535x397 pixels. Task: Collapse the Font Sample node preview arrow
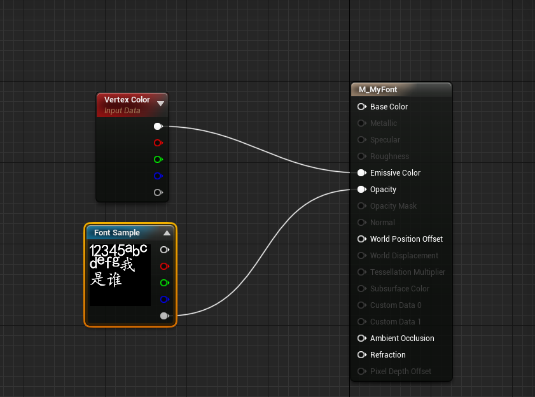[167, 233]
